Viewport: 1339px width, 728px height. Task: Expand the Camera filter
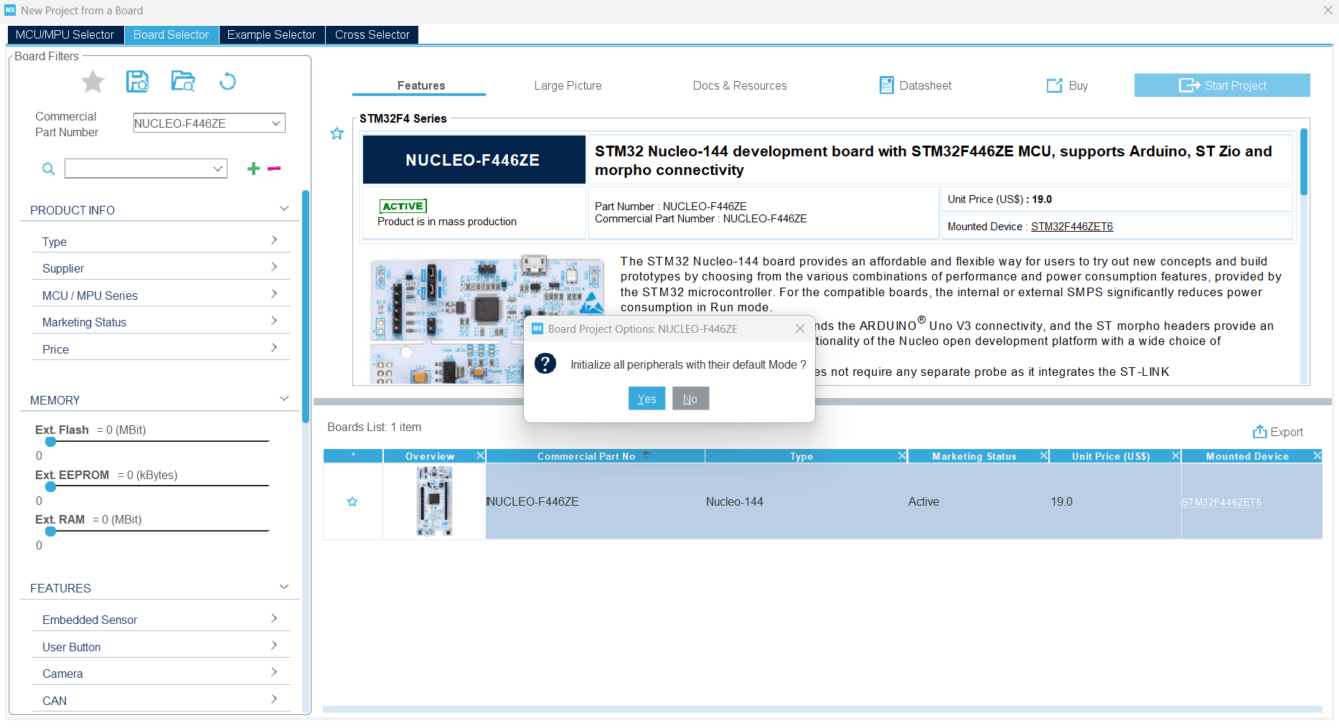pos(274,672)
